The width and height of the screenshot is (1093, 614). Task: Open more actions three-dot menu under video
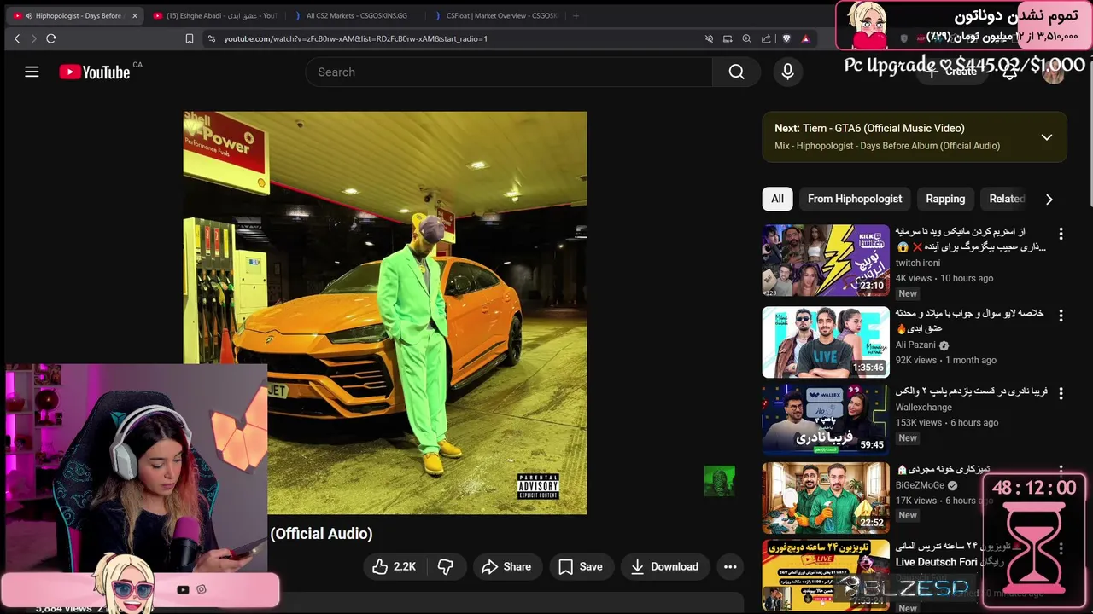click(730, 566)
